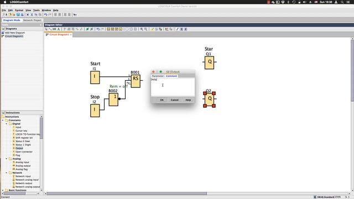Open the File menu

[x=4, y=11]
